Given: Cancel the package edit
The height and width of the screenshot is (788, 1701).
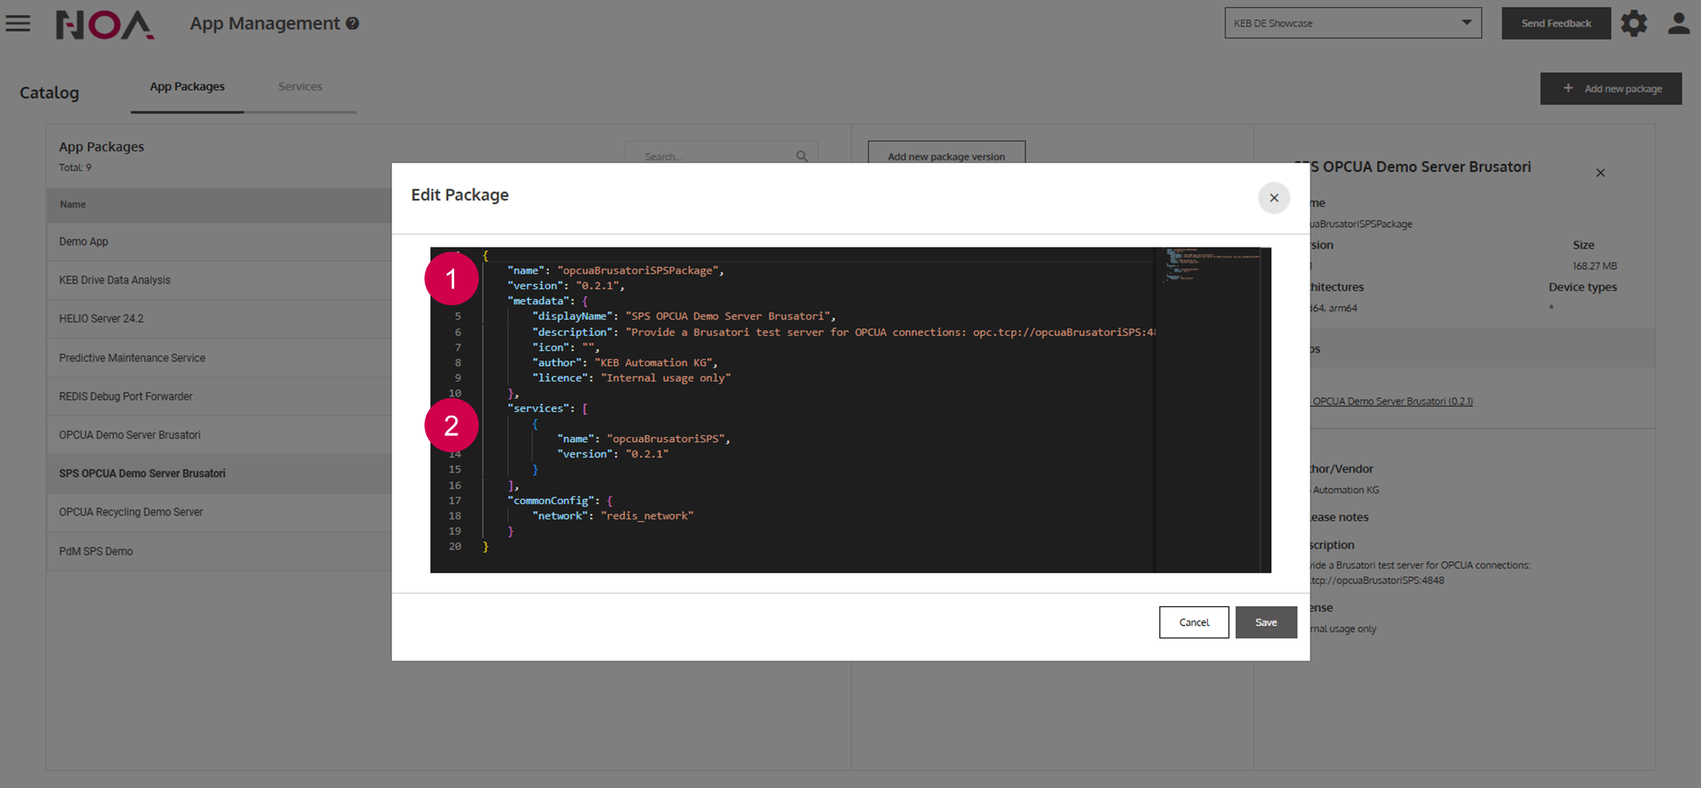Looking at the screenshot, I should click(1193, 622).
